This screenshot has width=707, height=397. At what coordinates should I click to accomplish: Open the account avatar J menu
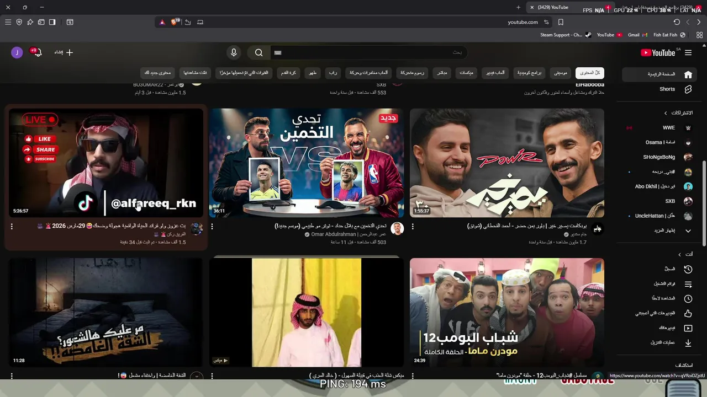pyautogui.click(x=17, y=52)
